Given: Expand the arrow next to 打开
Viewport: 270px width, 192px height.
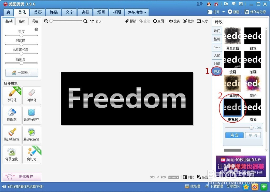Looking at the screenshot, I should (x=224, y=12).
